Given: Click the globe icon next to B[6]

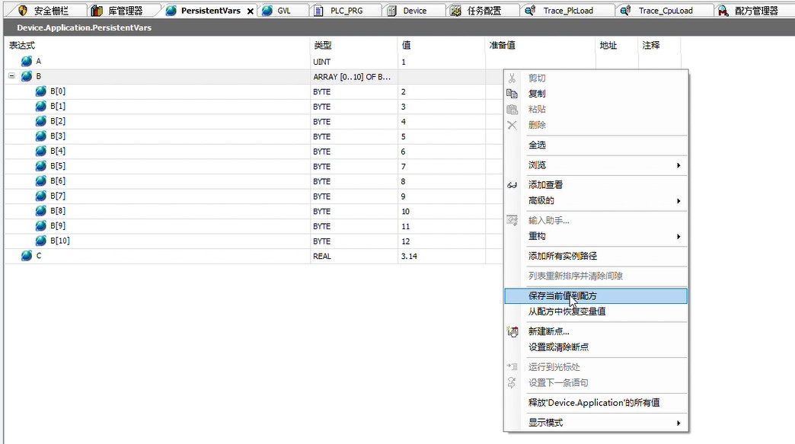Looking at the screenshot, I should coord(40,181).
